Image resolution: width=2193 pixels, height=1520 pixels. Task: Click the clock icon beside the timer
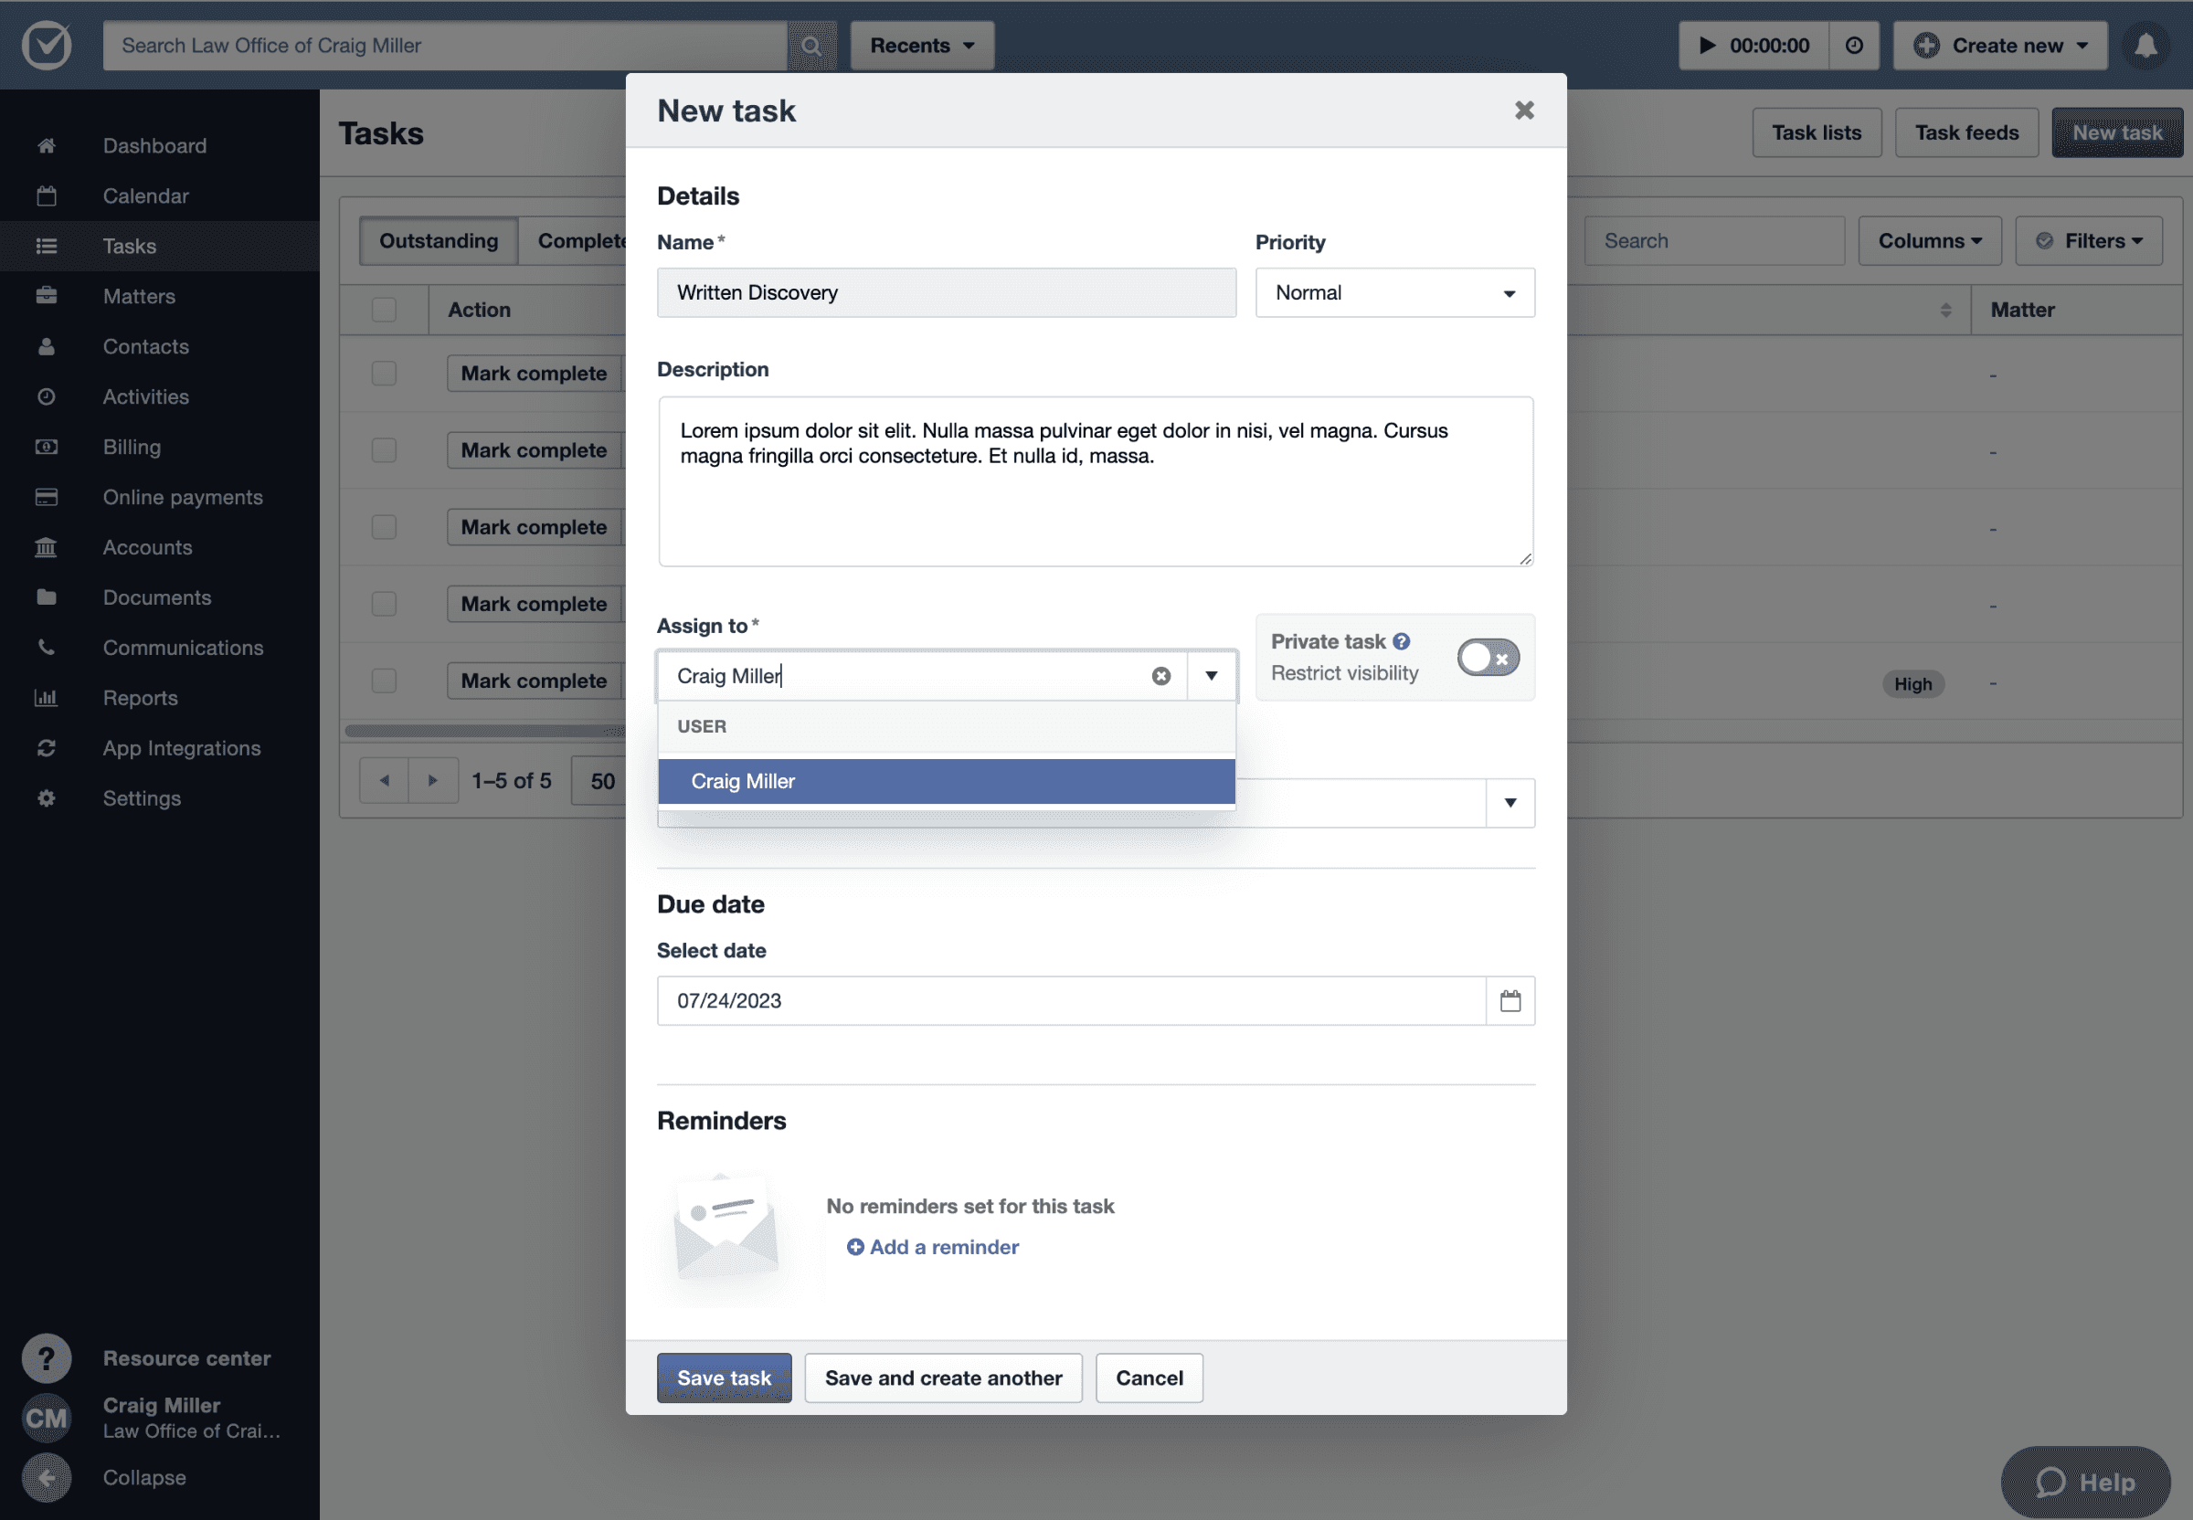point(1853,46)
